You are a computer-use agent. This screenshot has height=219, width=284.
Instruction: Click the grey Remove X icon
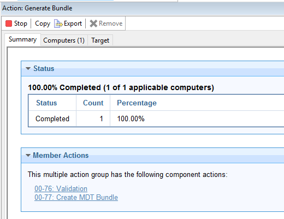tap(93, 23)
